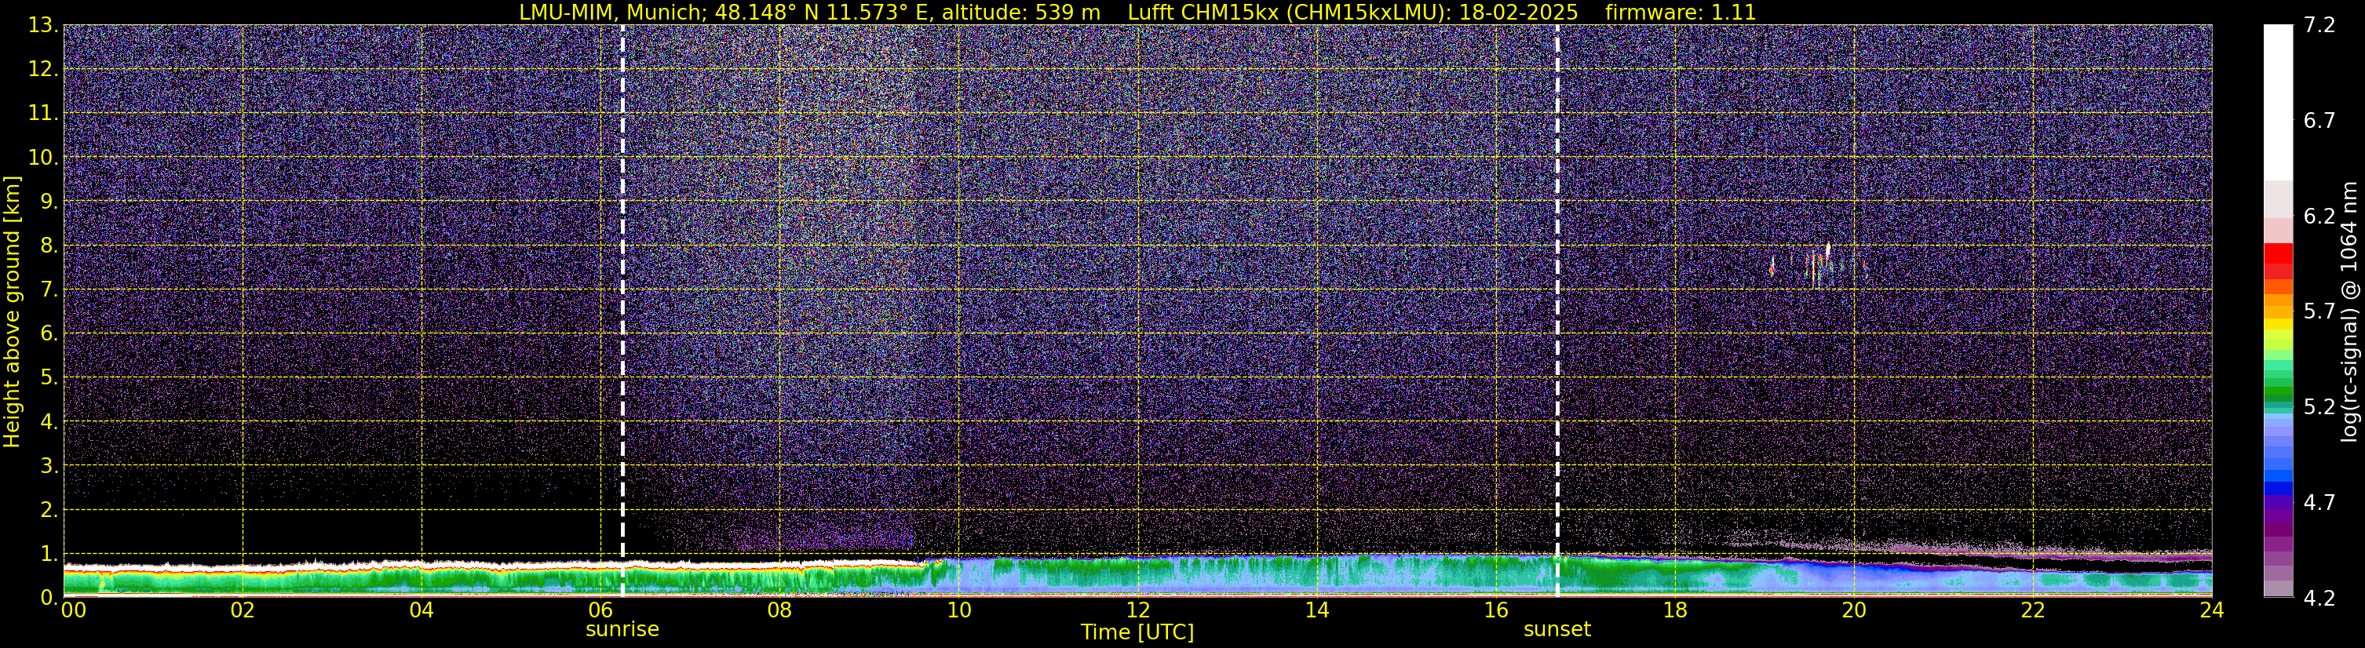Click the x-axis tick label "24"

(x=2212, y=610)
